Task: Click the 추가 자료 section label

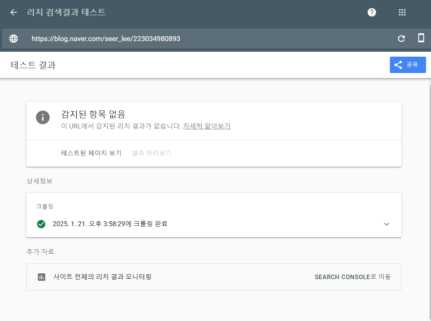Action: [x=40, y=252]
